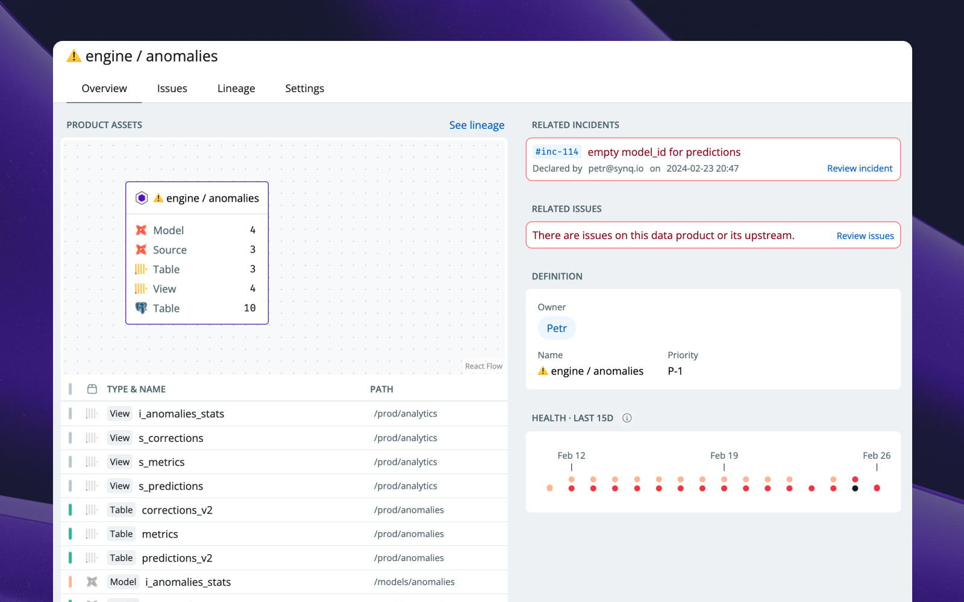Click the dbt Source icon in node card
Viewport: 964px width, 602px height.
pyautogui.click(x=141, y=249)
